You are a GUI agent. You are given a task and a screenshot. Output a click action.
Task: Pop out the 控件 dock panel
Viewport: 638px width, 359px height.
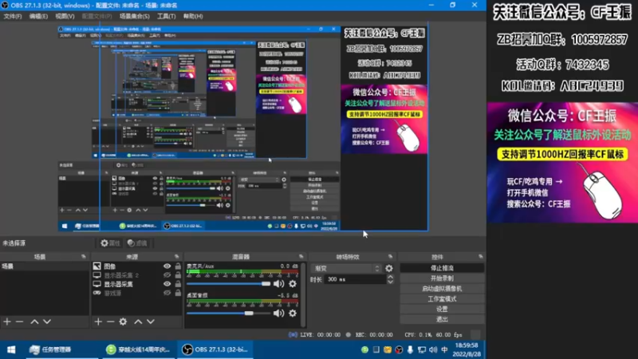click(481, 256)
